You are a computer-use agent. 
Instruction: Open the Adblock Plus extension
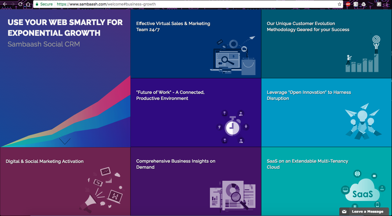point(348,4)
